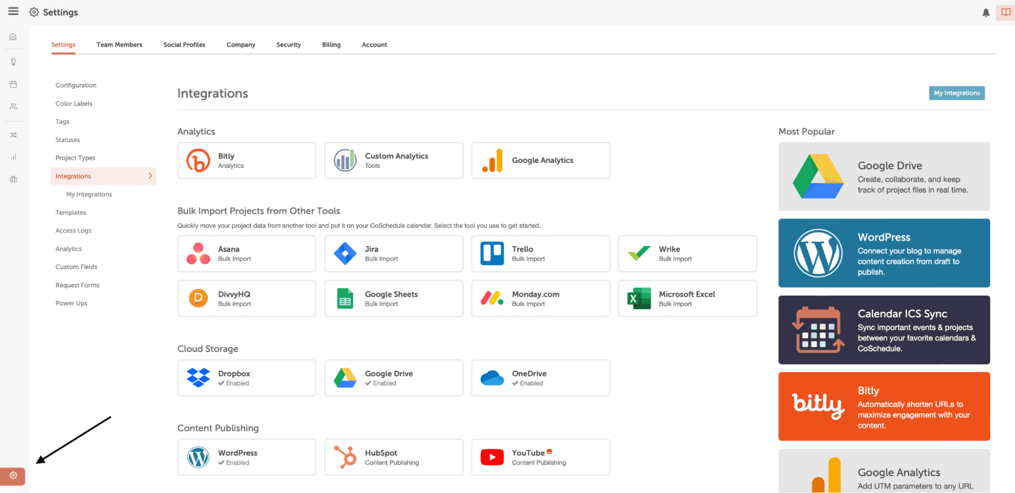Open the My Integrations sub-item link
The image size is (1015, 493).
[89, 194]
